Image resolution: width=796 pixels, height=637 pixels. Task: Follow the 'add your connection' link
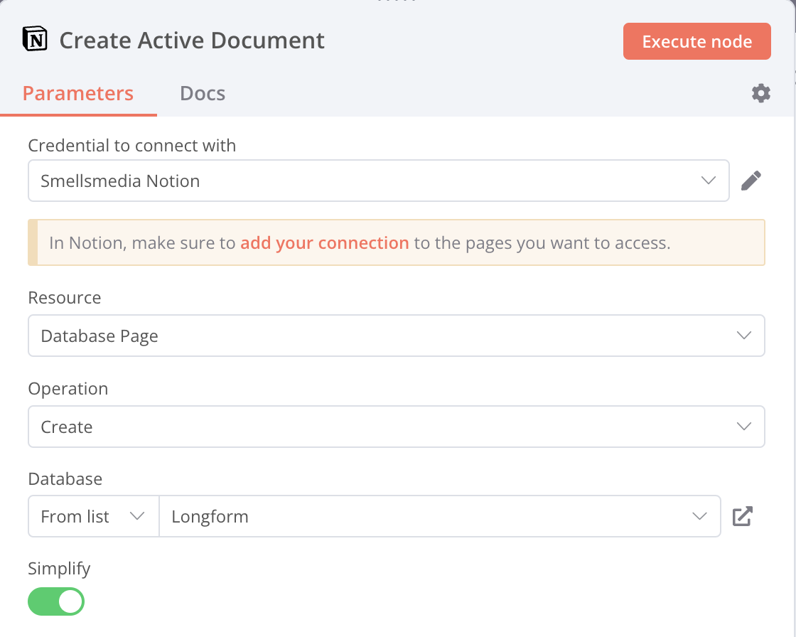(324, 243)
